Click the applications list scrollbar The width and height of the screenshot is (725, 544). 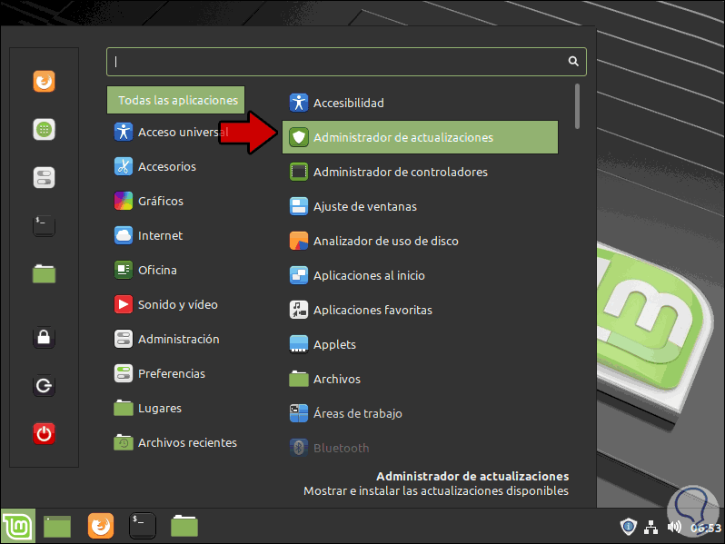tap(577, 106)
